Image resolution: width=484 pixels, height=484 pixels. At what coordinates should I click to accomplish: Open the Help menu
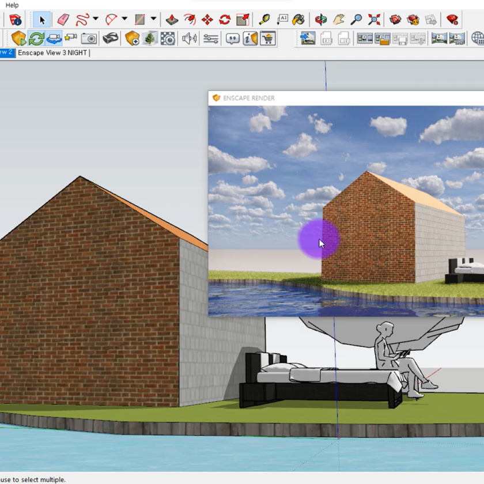click(x=12, y=5)
